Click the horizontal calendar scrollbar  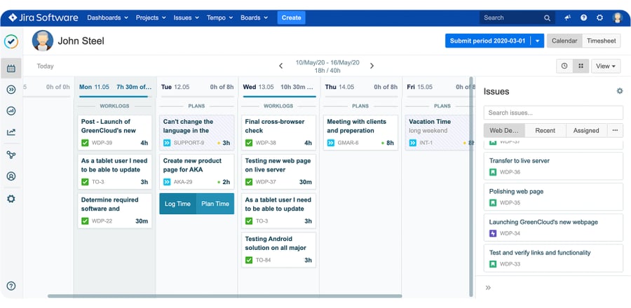click(x=224, y=296)
